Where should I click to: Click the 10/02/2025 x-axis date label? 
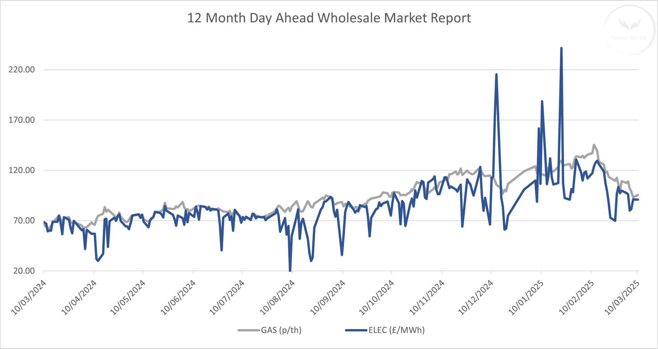coord(576,297)
